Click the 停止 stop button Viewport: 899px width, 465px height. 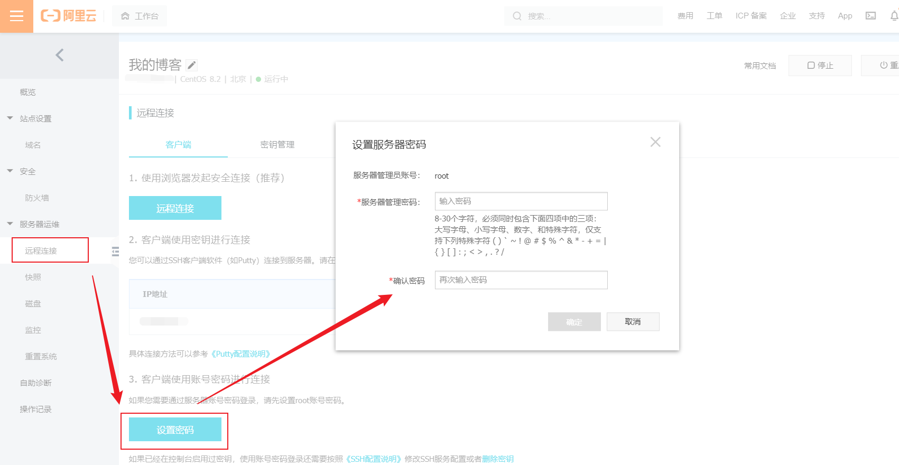point(820,66)
